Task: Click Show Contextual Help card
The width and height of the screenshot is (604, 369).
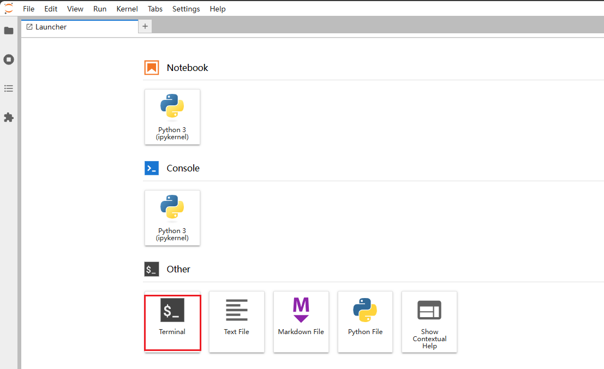Action: pyautogui.click(x=429, y=322)
